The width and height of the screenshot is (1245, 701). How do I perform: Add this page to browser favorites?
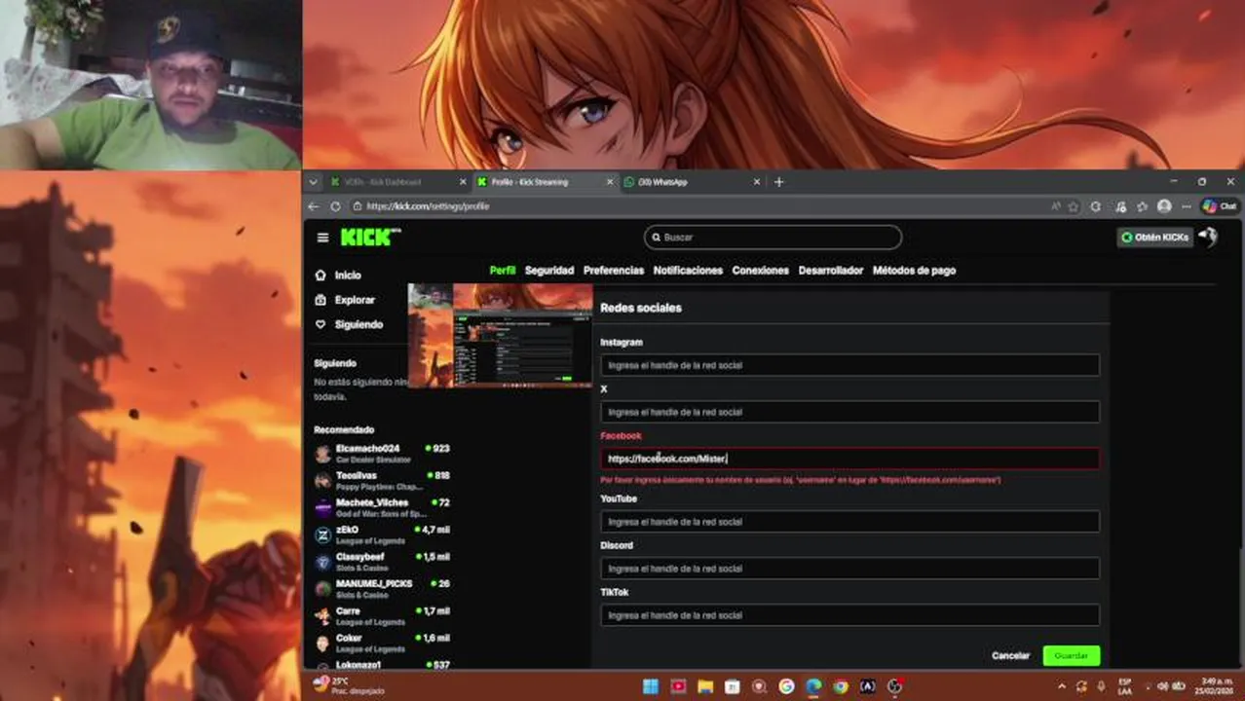click(1074, 206)
